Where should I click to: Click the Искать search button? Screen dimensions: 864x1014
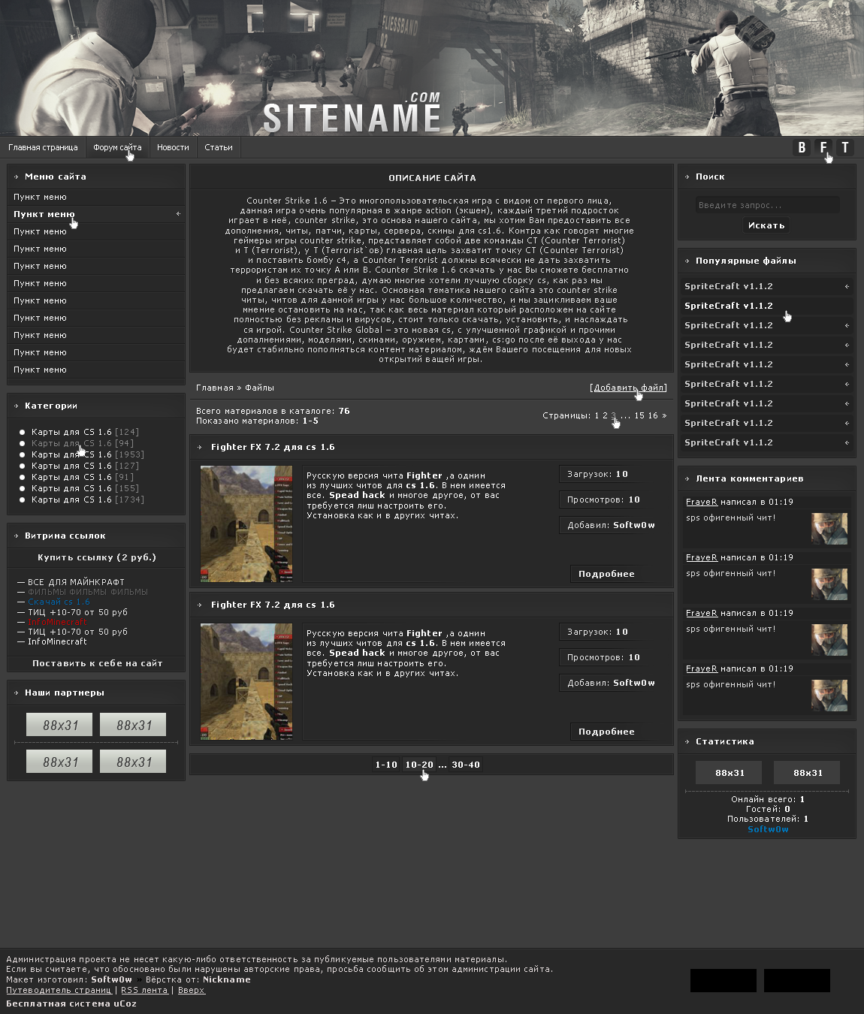pyautogui.click(x=766, y=225)
